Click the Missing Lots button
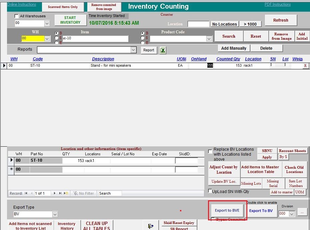310x230 pixels. pyautogui.click(x=251, y=183)
